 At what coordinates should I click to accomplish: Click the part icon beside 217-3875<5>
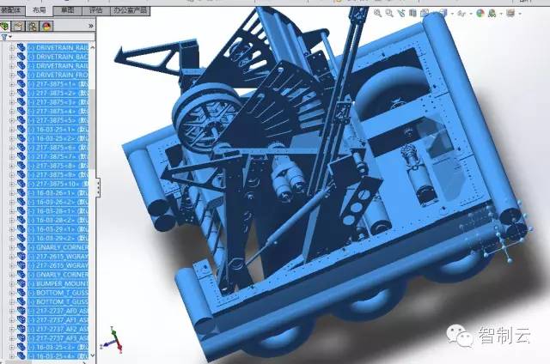click(21, 120)
